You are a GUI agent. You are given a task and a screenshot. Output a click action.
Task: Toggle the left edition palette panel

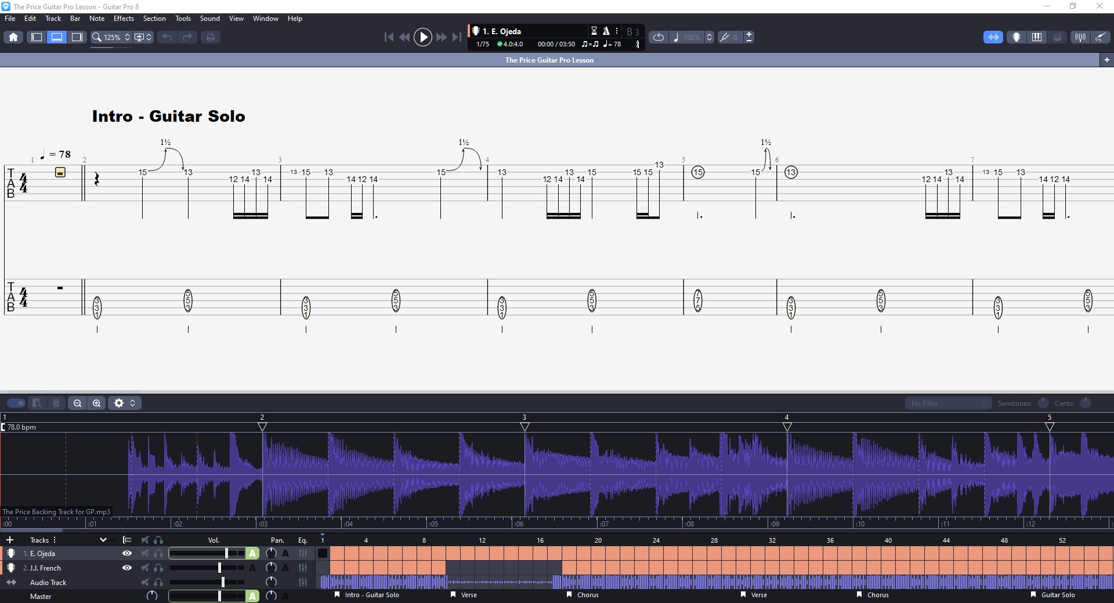click(x=37, y=37)
